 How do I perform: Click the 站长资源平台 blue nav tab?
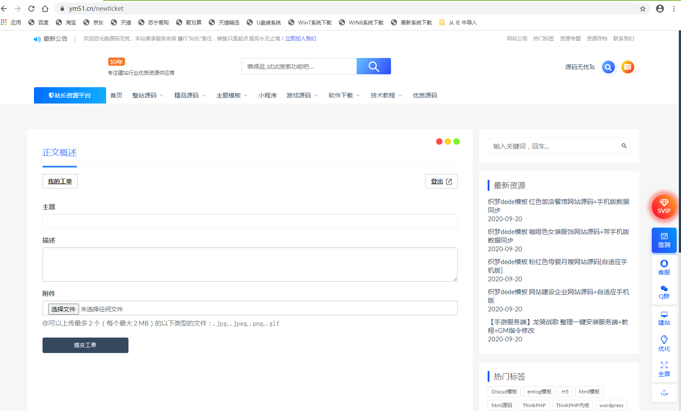point(70,95)
